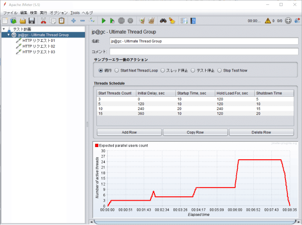Expand all tree nodes with plus icon

74,20
